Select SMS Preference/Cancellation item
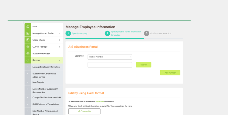Viewport: 228px width, 115px height. click(x=44, y=104)
